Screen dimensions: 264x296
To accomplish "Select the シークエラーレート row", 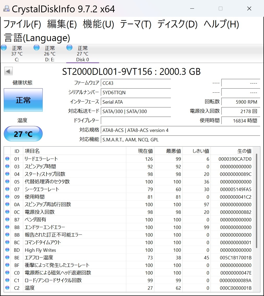I will tap(128, 189).
